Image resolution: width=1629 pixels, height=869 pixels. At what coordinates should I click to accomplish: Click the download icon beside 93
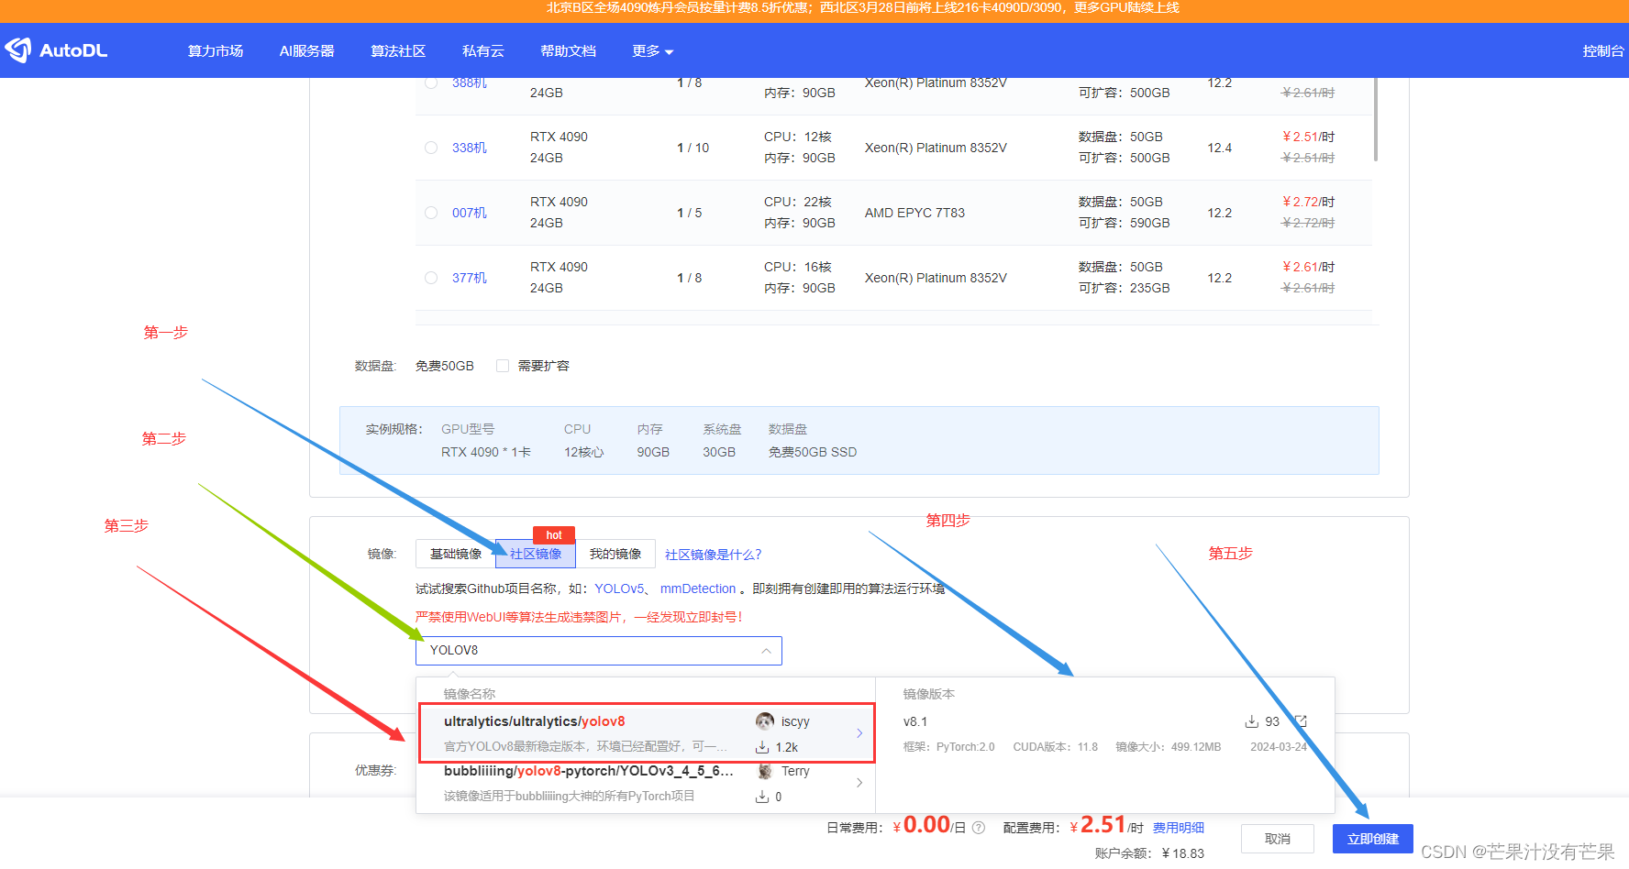tap(1251, 721)
